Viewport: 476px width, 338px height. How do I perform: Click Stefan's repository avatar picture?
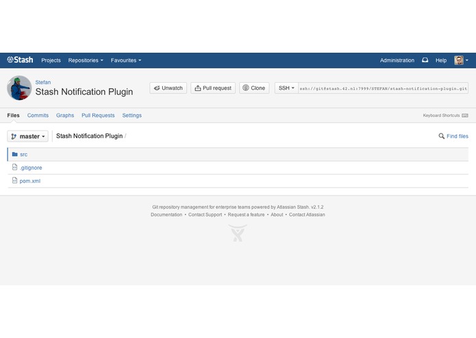click(x=19, y=88)
